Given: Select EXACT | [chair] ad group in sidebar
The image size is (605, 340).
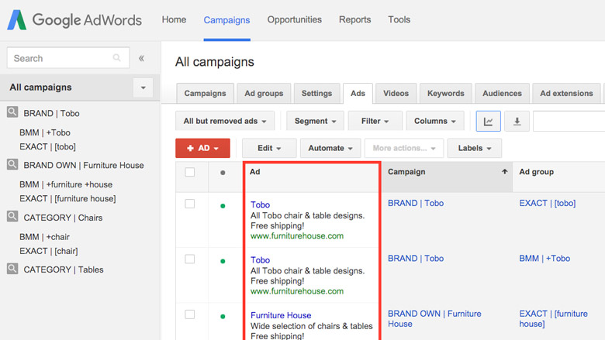Looking at the screenshot, I should [x=49, y=251].
